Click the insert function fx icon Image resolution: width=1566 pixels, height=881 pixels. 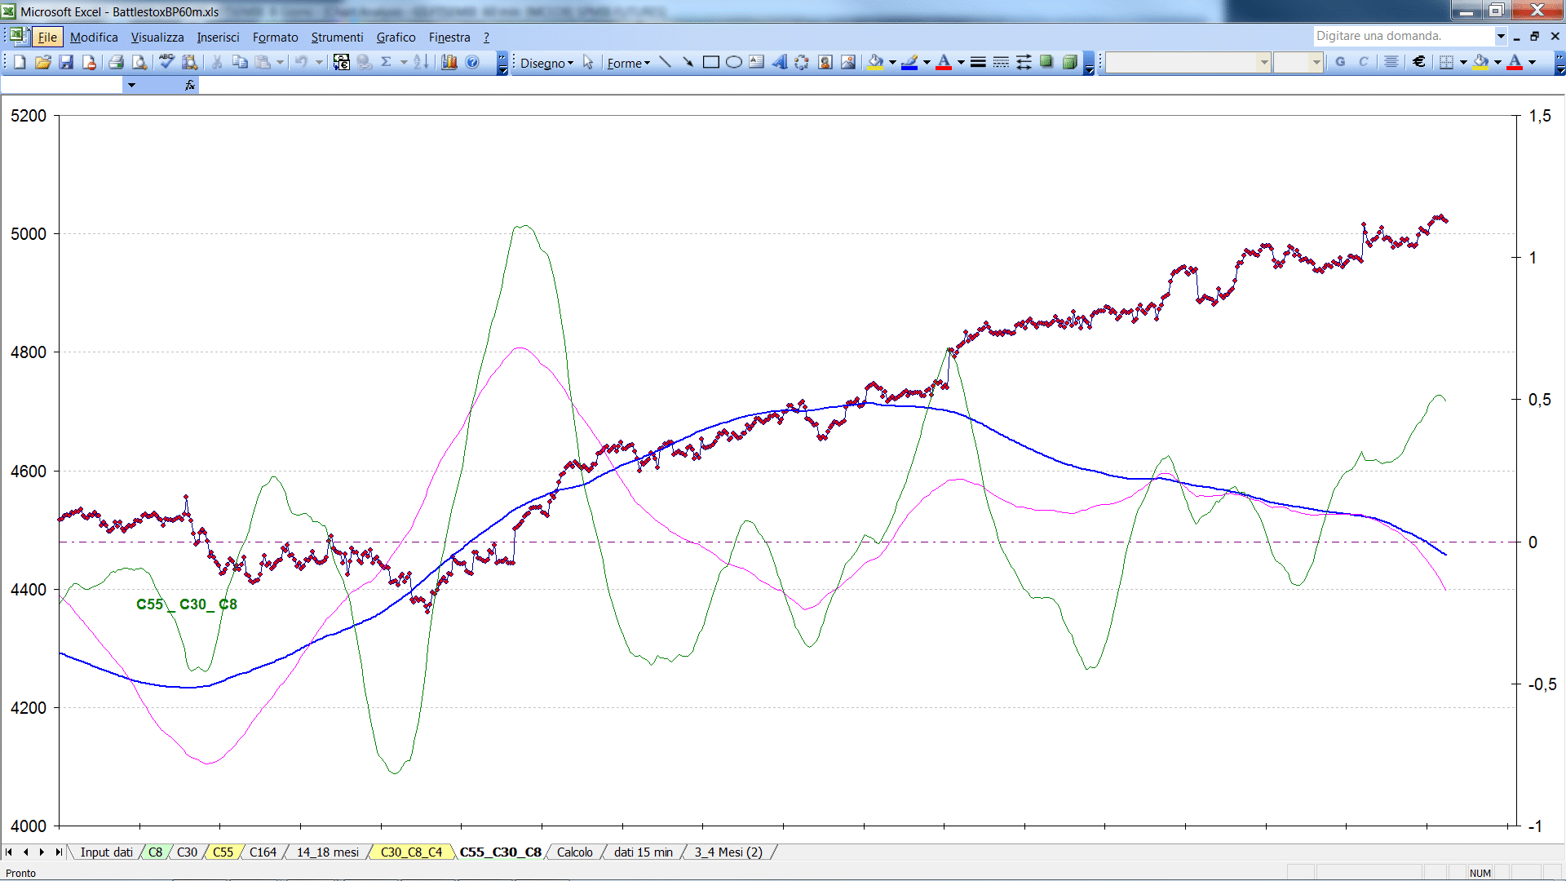coord(190,85)
